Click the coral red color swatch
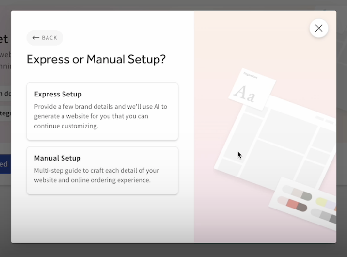This screenshot has width=347, height=257. 294,204
